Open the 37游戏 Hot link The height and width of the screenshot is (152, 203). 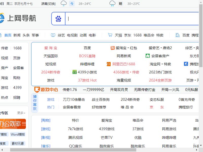pos(87,80)
